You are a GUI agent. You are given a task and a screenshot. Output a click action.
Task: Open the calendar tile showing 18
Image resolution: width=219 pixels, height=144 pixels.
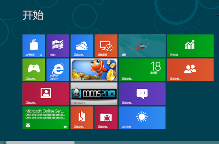142,70
